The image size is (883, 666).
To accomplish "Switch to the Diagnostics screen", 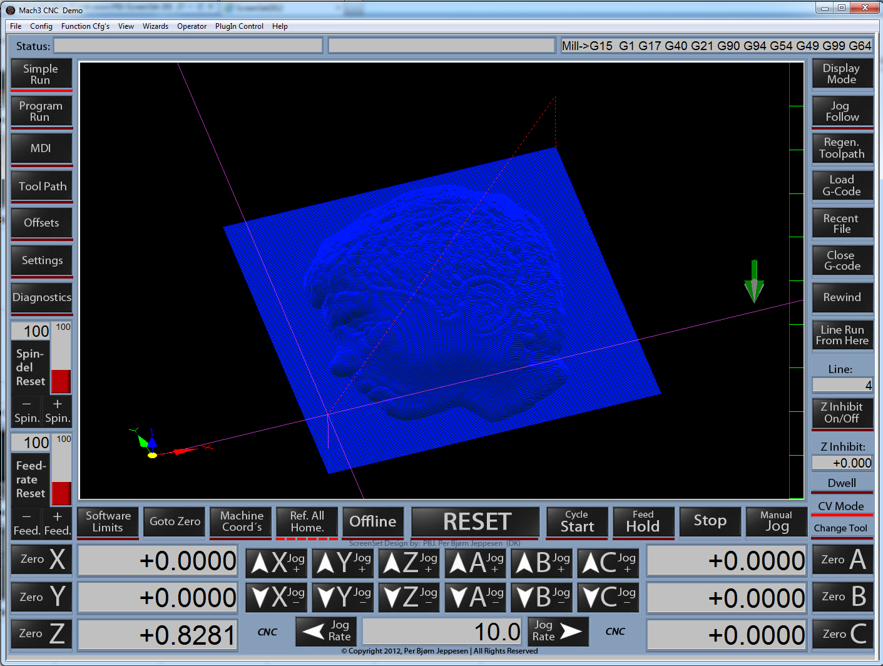I will 41,297.
